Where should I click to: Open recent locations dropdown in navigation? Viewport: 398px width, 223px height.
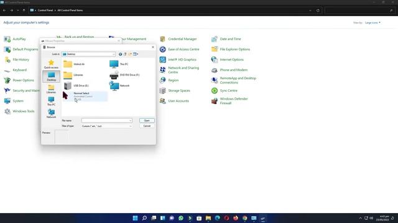click(x=18, y=11)
